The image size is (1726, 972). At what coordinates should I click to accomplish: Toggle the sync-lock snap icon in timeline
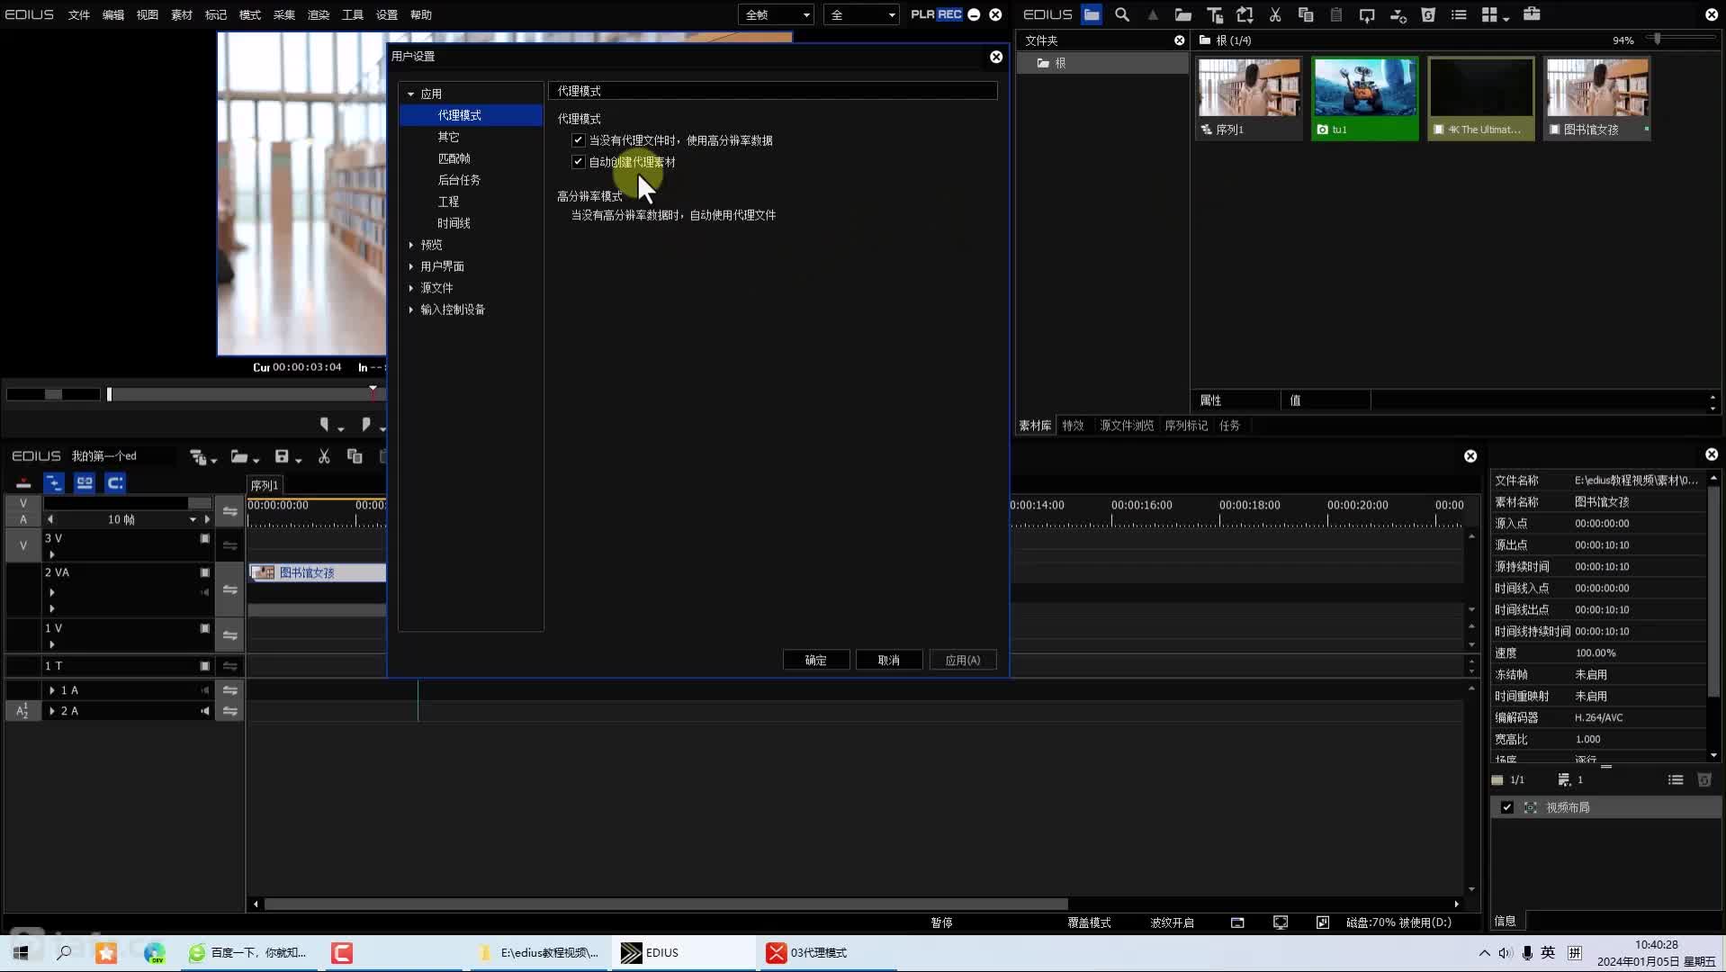115,483
